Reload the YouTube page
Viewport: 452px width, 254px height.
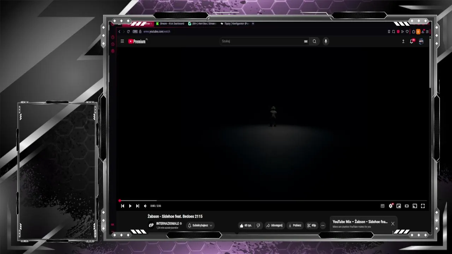click(128, 32)
